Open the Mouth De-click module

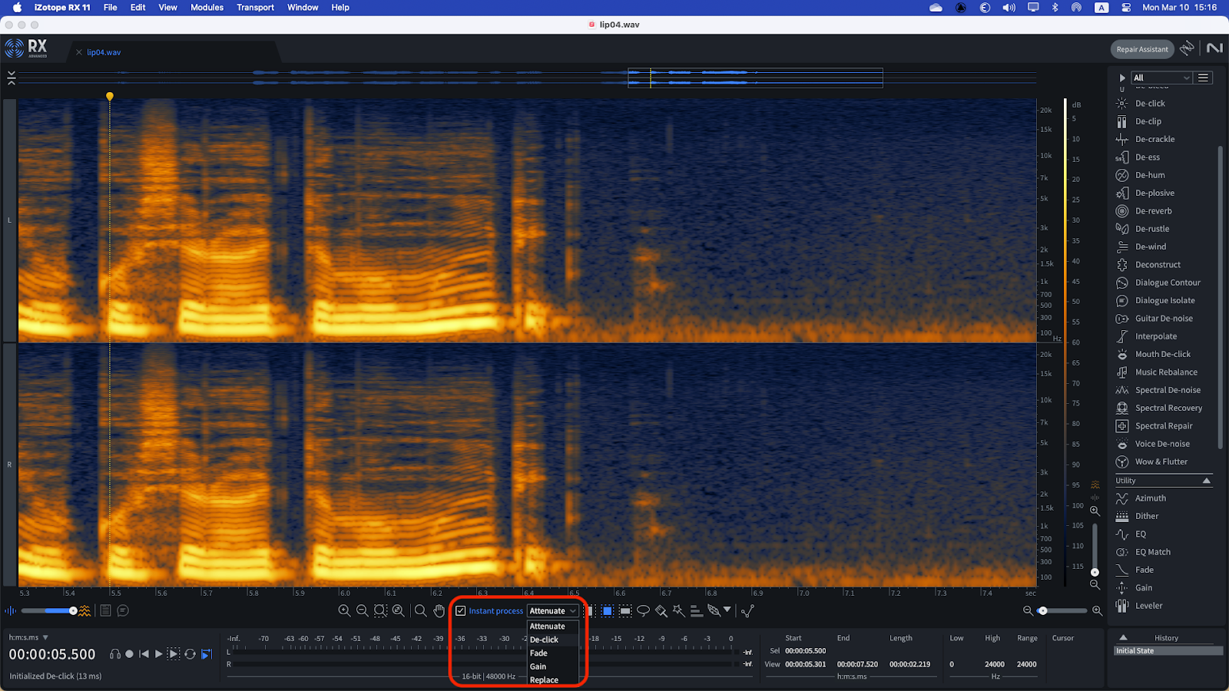1162,355
